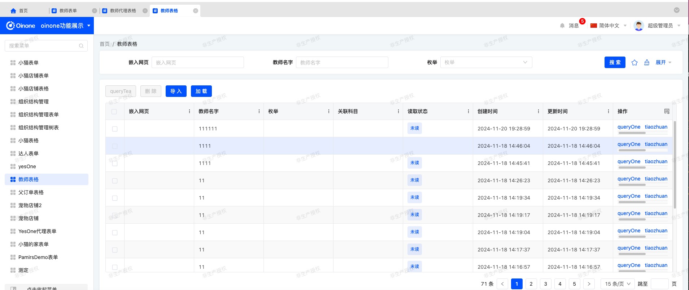
Task: Close the 教师表单 tab
Action: tap(95, 11)
